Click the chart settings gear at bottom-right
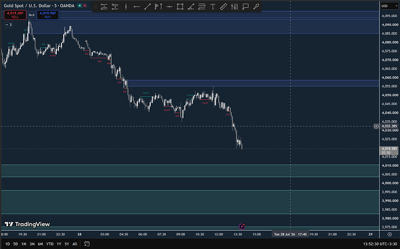Viewport: 400px width, 249px height. pyautogui.click(x=390, y=234)
